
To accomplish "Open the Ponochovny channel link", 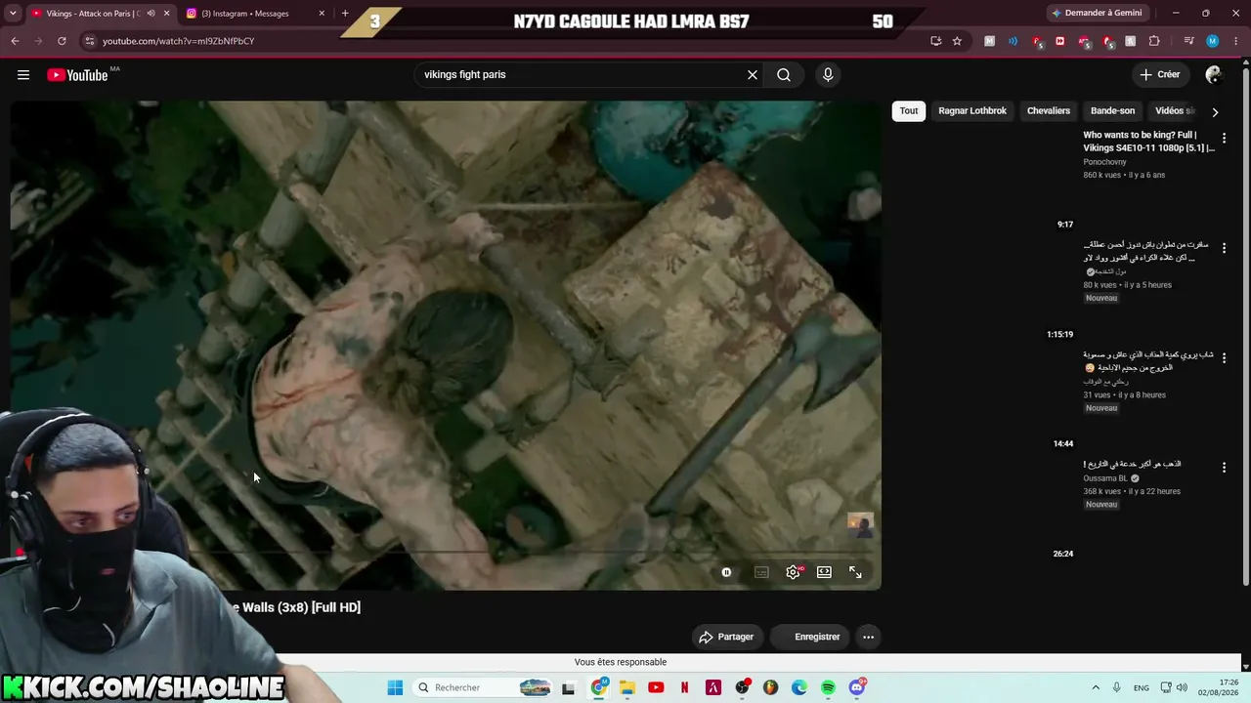I will (x=1104, y=162).
